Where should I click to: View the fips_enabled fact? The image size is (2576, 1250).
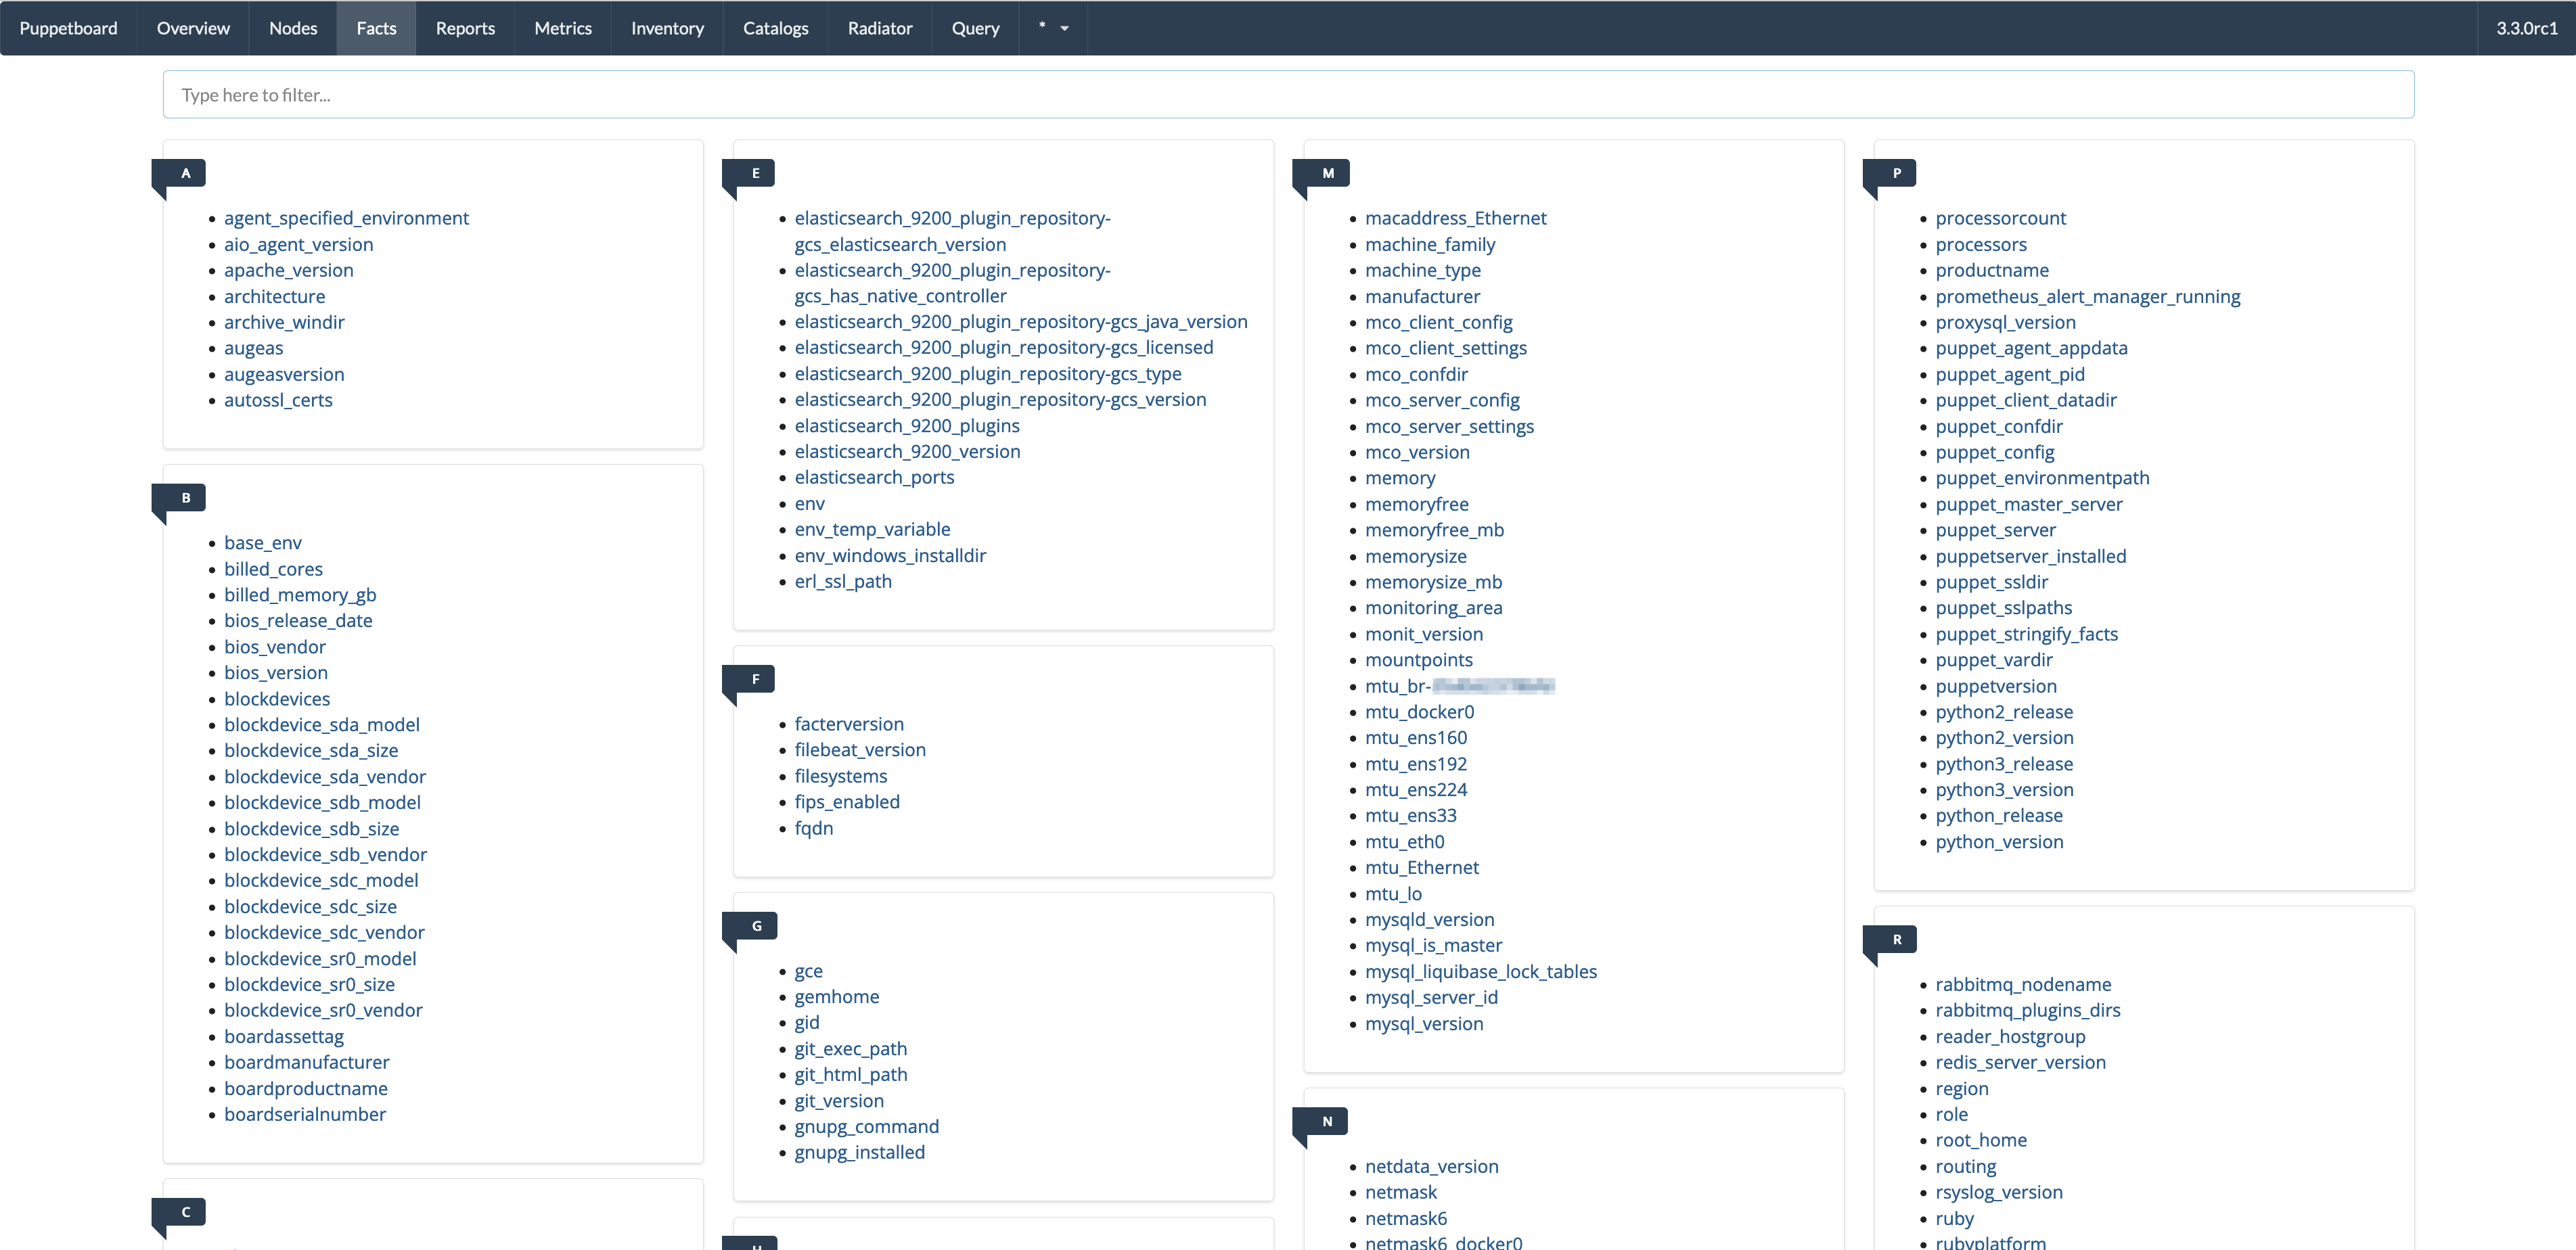tap(847, 801)
